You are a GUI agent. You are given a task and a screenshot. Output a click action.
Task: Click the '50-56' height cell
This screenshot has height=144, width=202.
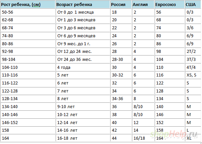click(x=28, y=12)
